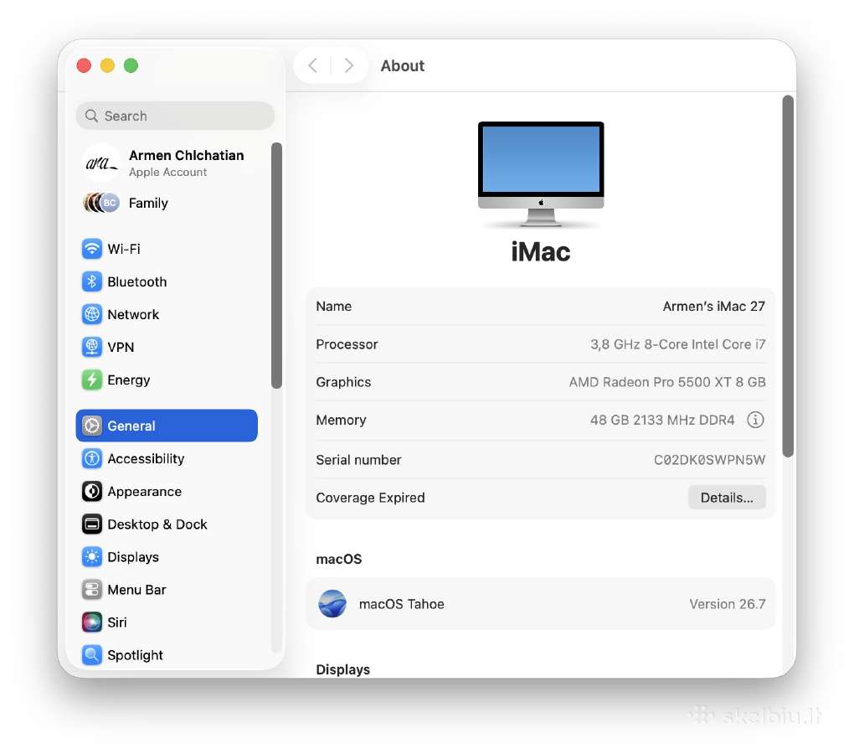Screen dimensions: 854x754
Task: Click the Displays section heading
Action: [x=343, y=669]
